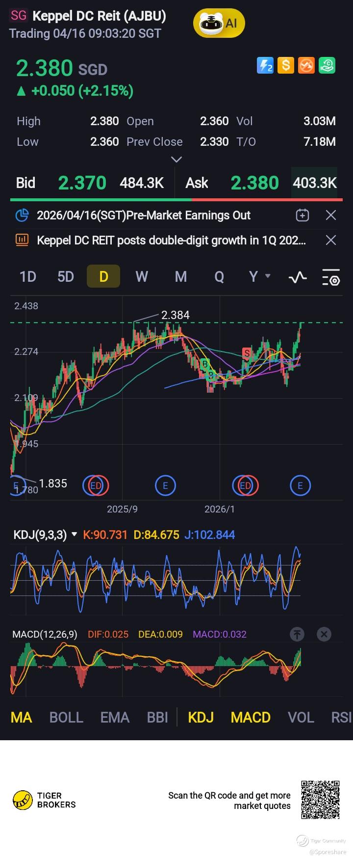Add earnings event to calendar
Image resolution: width=353 pixels, height=860 pixels.
click(303, 215)
